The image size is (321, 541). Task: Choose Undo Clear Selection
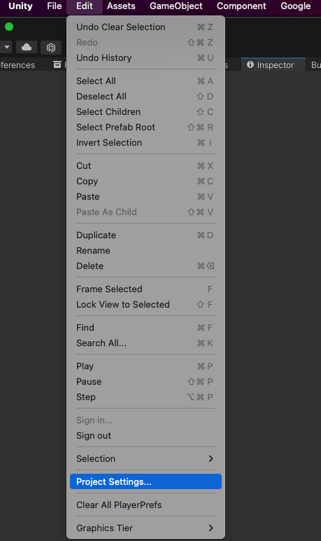point(145,27)
